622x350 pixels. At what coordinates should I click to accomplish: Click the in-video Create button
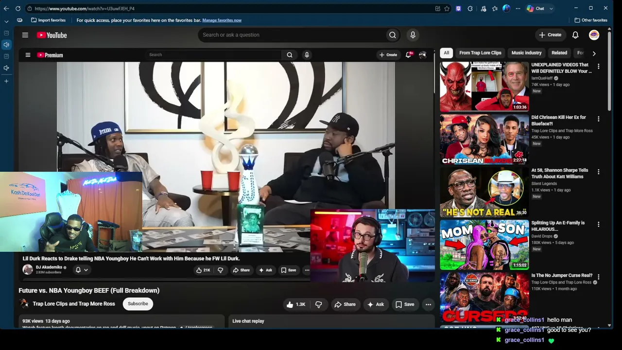388,55
